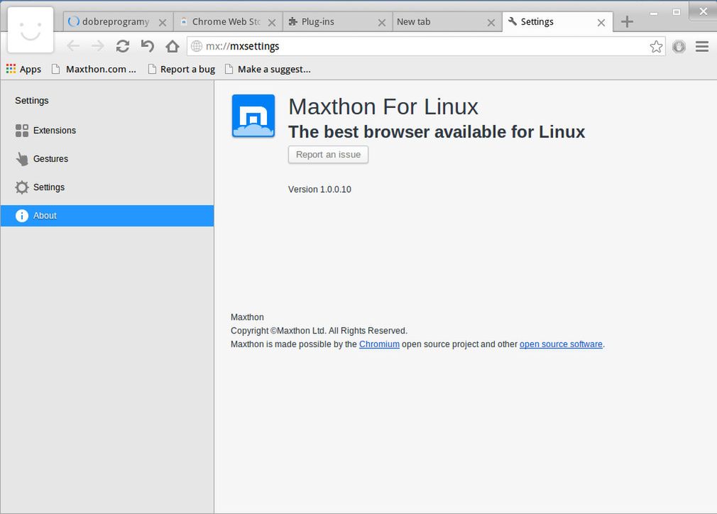Click the Settings heading in sidebar
The image size is (717, 514).
click(x=31, y=101)
